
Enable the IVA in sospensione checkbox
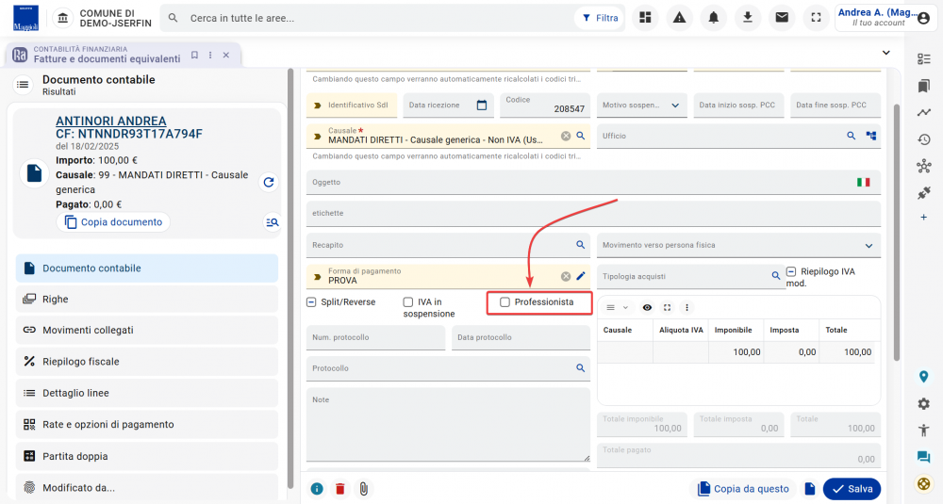point(407,302)
